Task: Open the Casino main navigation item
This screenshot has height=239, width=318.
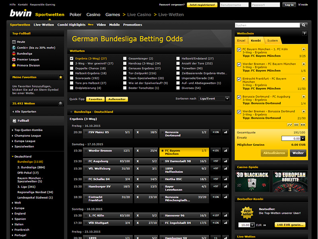Action: (x=93, y=15)
